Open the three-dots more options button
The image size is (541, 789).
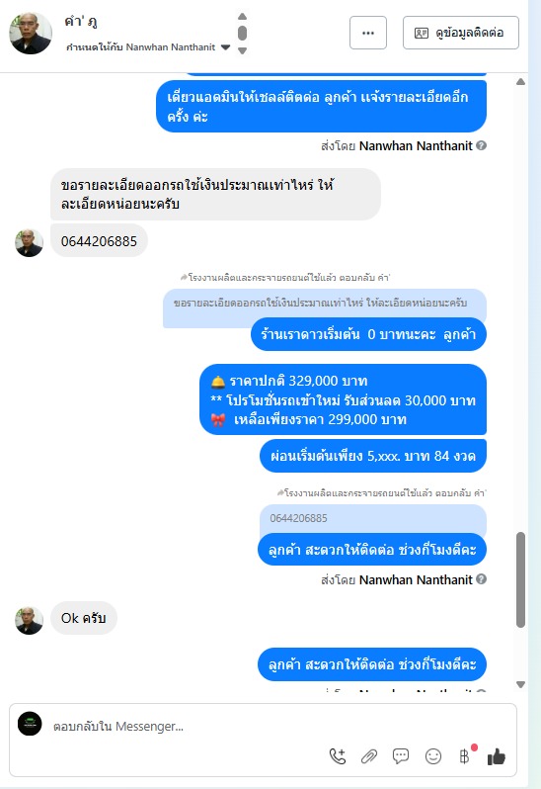(x=368, y=33)
